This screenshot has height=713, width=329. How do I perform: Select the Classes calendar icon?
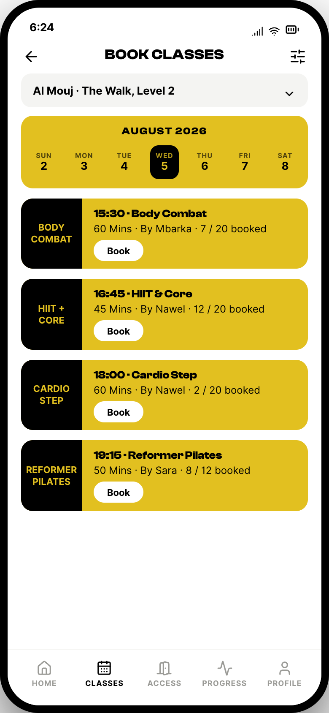point(104,668)
